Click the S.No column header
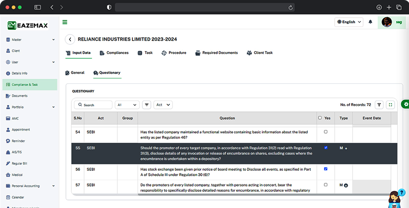The image size is (409, 208). (78, 118)
